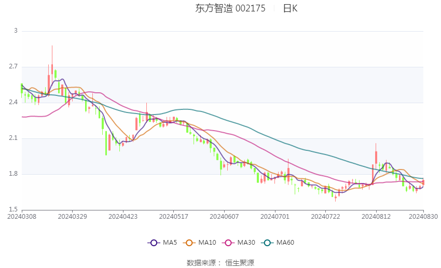Hide the MA60 line via its label
The width and height of the screenshot is (441, 268).
click(x=285, y=243)
